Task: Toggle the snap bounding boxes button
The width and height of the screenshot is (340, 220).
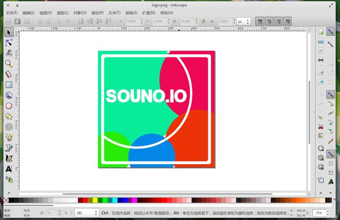Action: pyautogui.click(x=330, y=45)
